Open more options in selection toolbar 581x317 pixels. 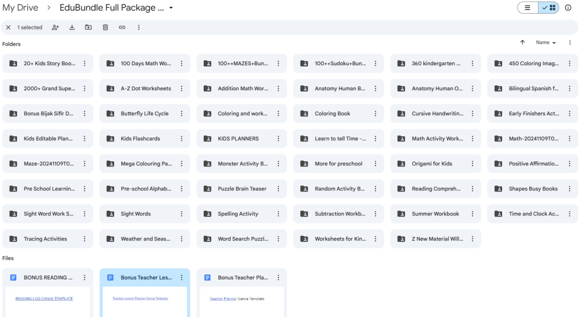coord(138,27)
